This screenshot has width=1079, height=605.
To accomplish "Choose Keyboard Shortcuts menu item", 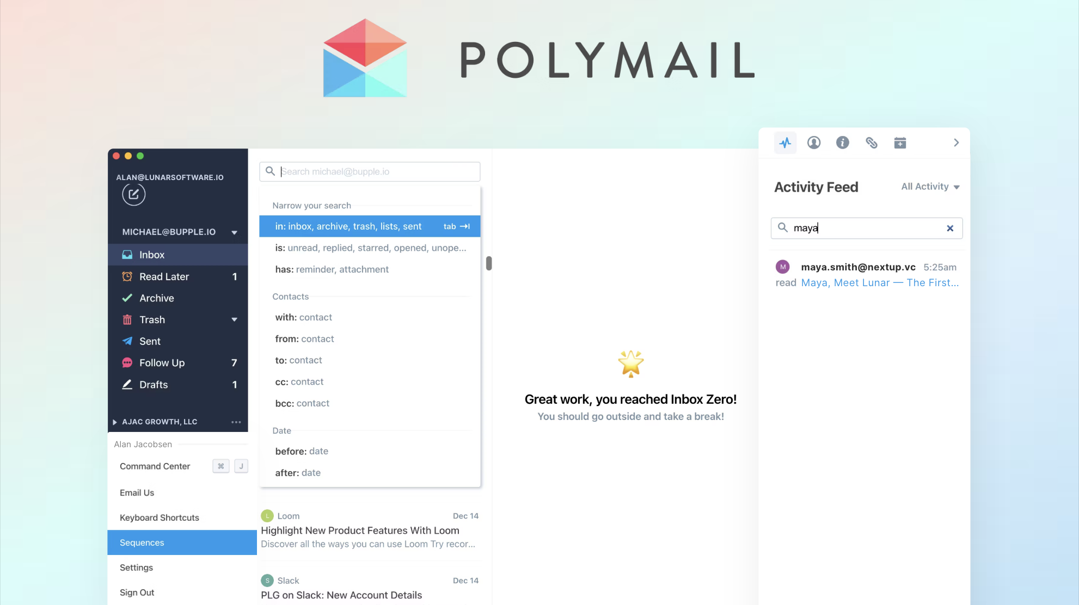I will (x=159, y=517).
